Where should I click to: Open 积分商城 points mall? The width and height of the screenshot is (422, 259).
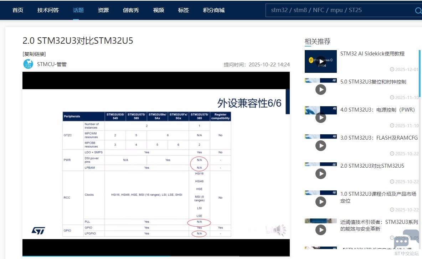click(x=214, y=10)
